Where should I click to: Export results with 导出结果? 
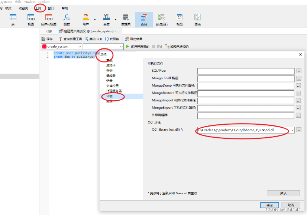point(134,39)
